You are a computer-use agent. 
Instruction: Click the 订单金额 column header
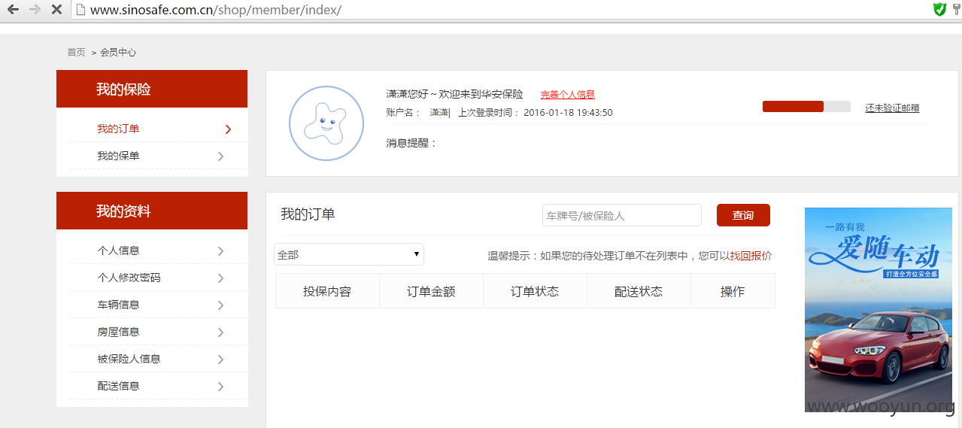tap(431, 291)
